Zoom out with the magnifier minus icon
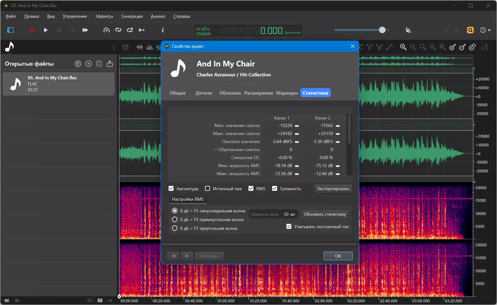 (413, 47)
